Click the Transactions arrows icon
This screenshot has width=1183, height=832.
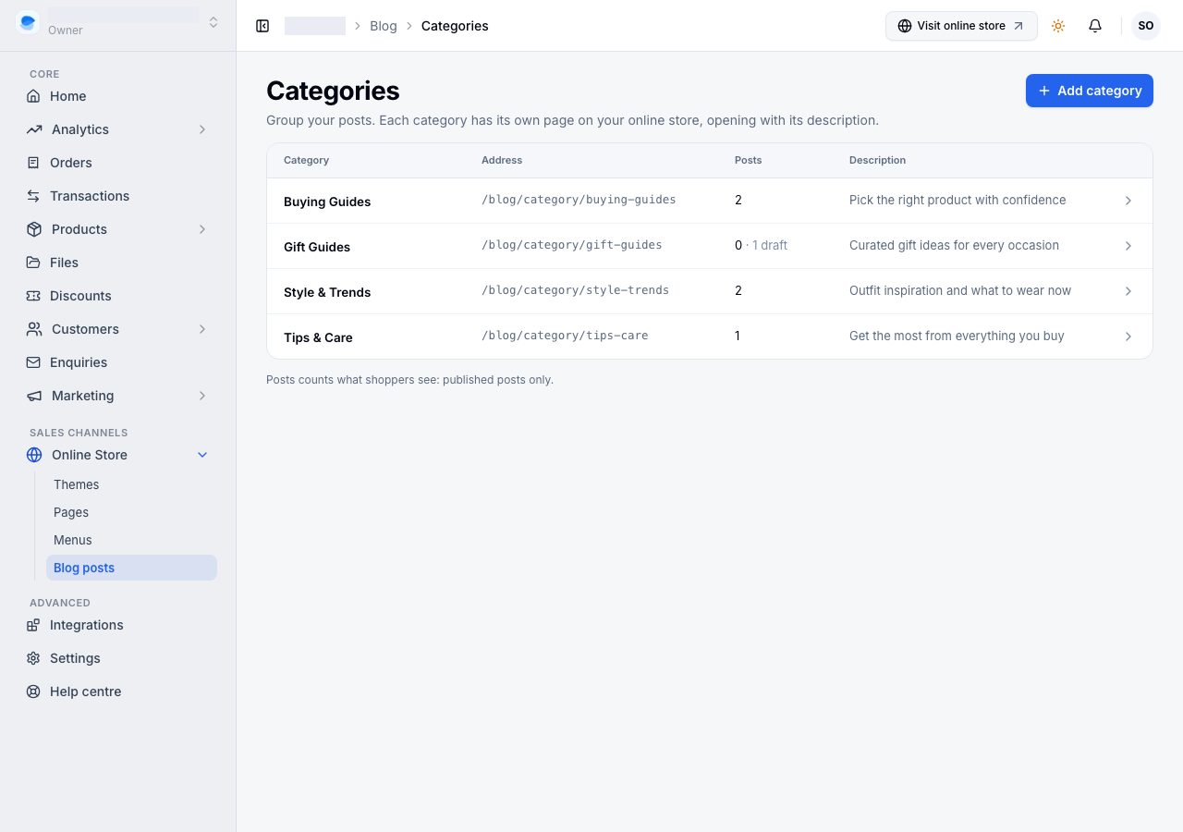33,196
